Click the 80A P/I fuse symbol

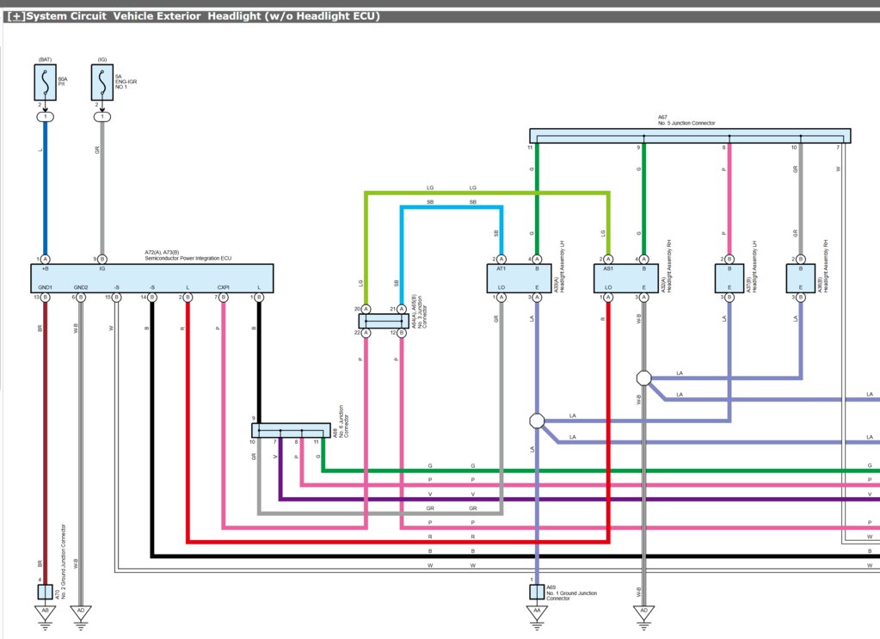pos(45,83)
